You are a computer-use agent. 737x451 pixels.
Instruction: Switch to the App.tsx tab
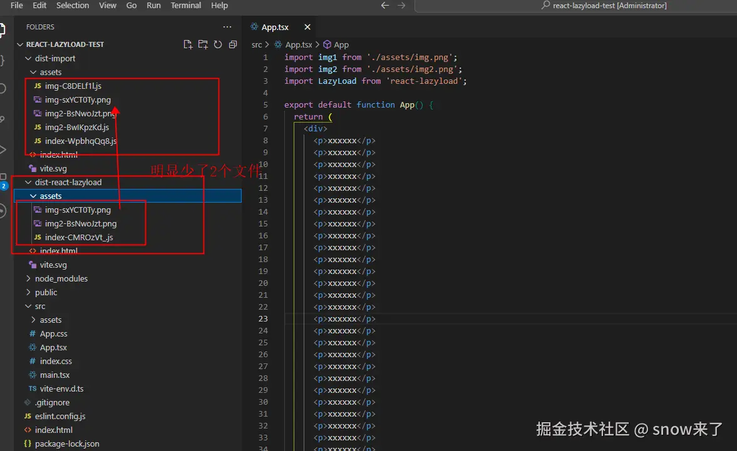click(275, 27)
